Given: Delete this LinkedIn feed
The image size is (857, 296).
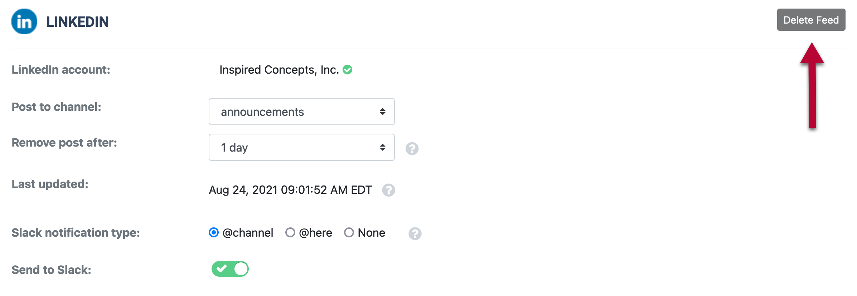Looking at the screenshot, I should [811, 20].
